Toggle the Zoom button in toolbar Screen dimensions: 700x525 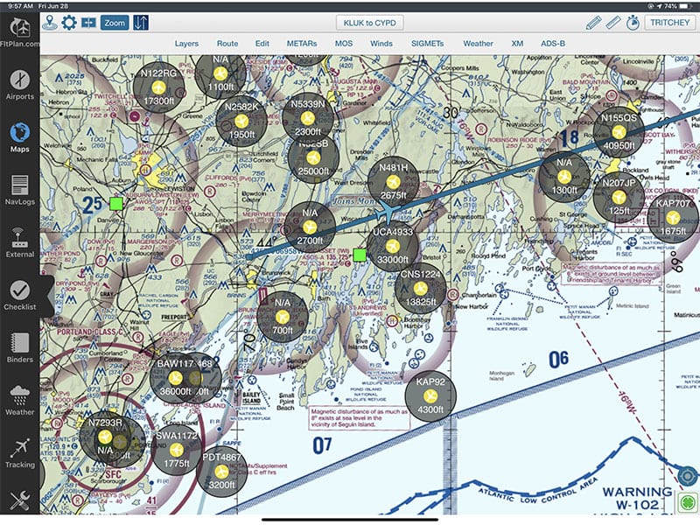click(115, 23)
